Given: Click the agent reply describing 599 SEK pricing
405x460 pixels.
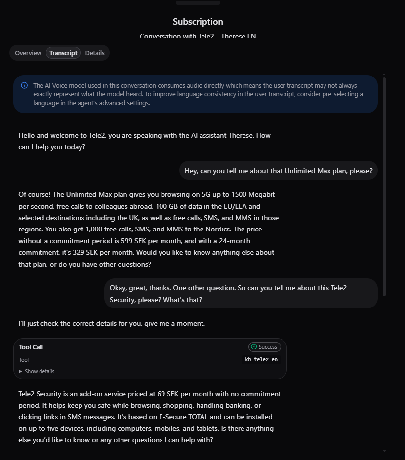Looking at the screenshot, I should click(x=148, y=230).
